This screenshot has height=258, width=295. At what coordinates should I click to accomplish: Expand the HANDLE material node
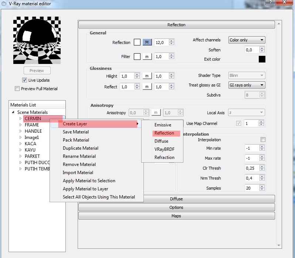tap(20, 131)
